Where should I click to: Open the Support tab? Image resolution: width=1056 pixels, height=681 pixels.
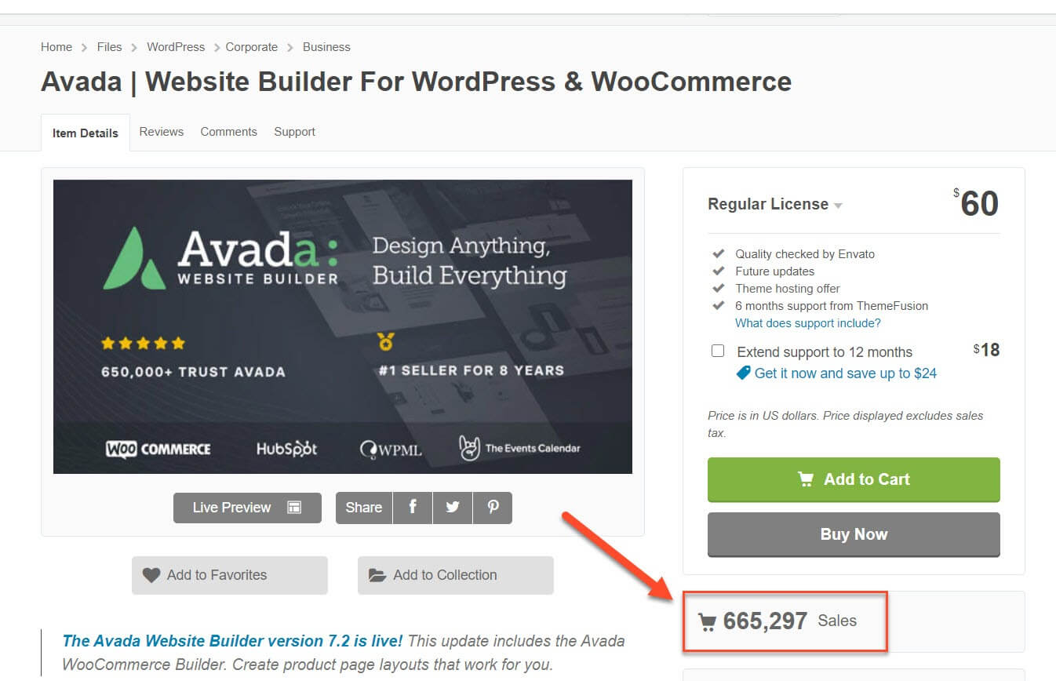click(294, 132)
